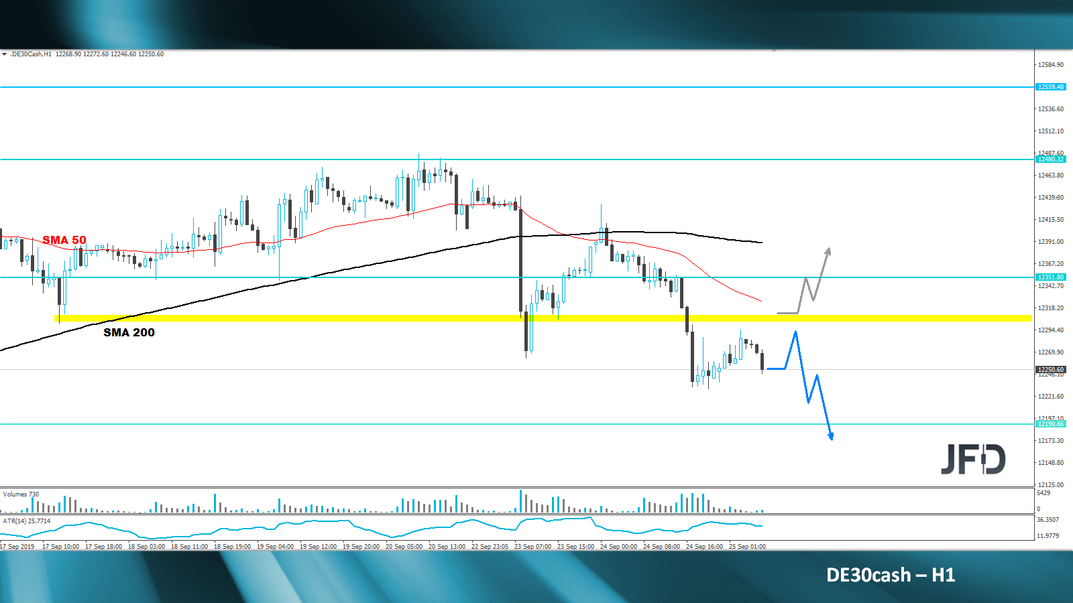Select the tallest volume bar in subwindow

pyautogui.click(x=522, y=499)
